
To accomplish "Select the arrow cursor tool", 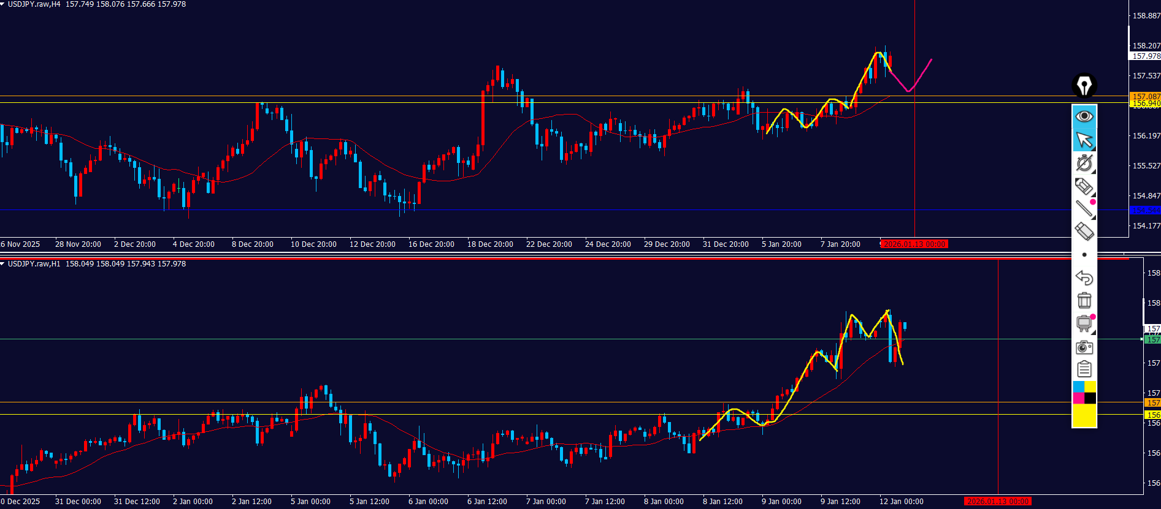I will pos(1084,140).
